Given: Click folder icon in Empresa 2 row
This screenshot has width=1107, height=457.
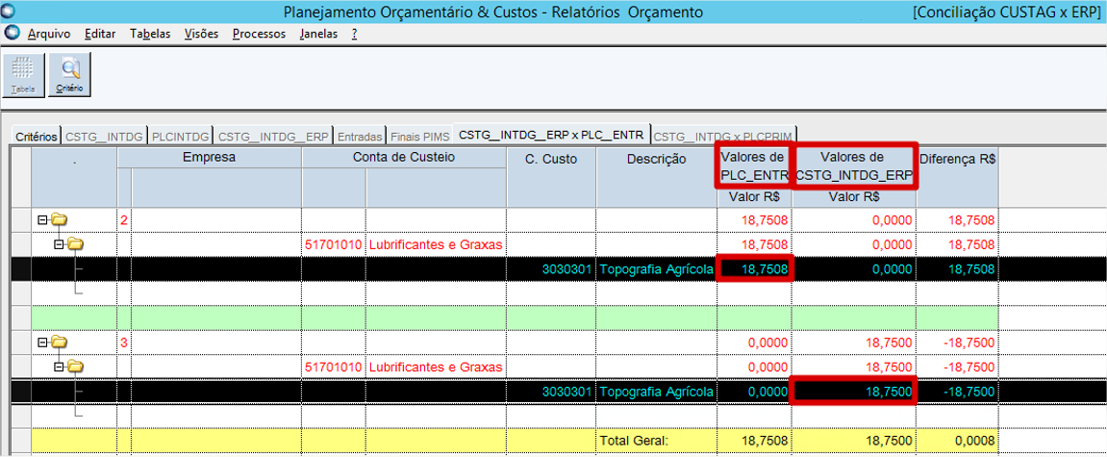Looking at the screenshot, I should coord(59,220).
